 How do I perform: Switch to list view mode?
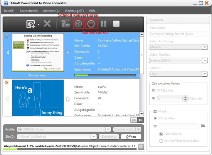click(134, 120)
